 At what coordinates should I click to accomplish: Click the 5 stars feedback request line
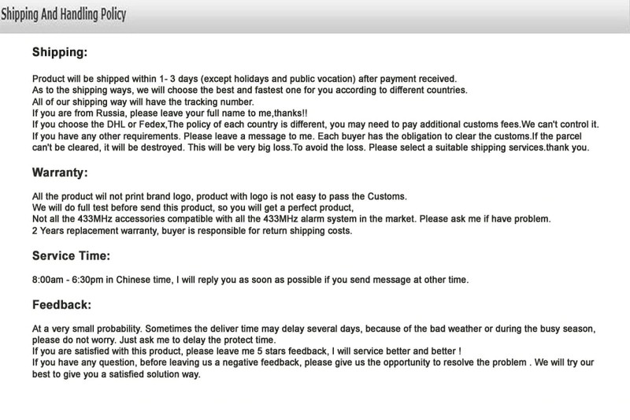pyautogui.click(x=246, y=351)
